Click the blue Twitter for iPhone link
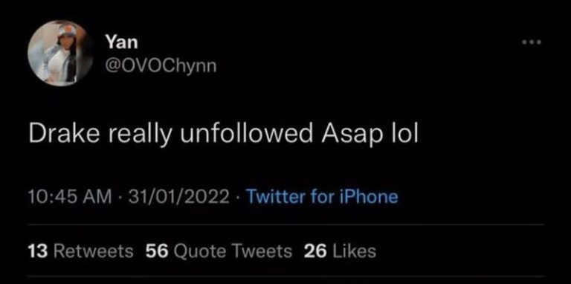The height and width of the screenshot is (284, 571). click(x=322, y=197)
